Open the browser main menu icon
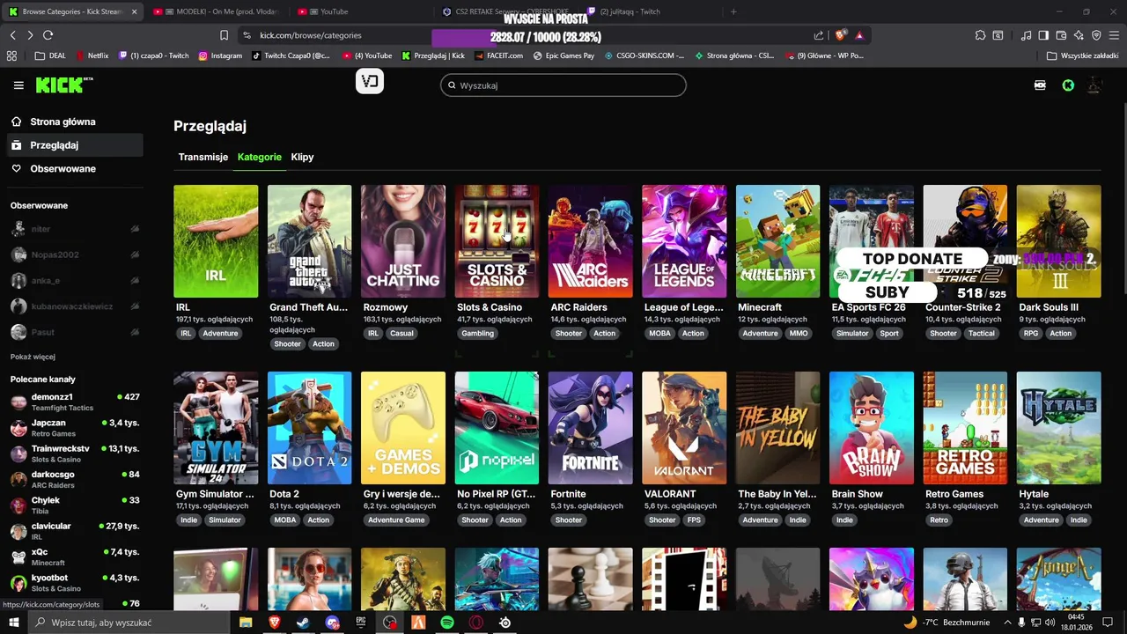 coord(1115,35)
